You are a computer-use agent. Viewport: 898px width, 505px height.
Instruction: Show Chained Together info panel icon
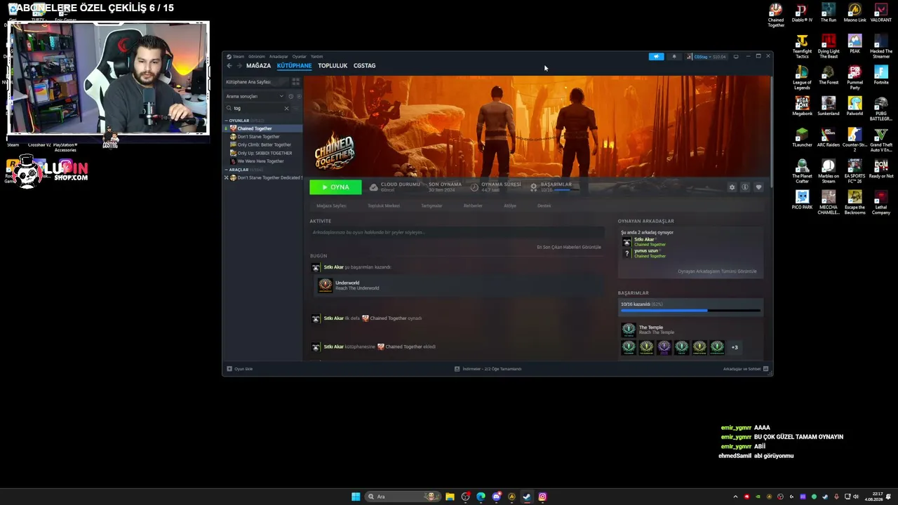tap(745, 187)
